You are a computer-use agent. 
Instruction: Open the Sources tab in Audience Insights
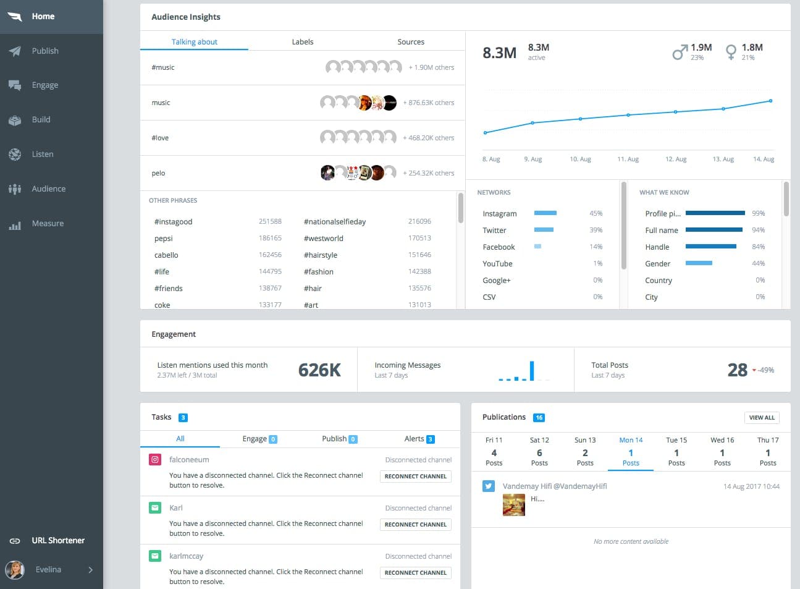tap(410, 41)
